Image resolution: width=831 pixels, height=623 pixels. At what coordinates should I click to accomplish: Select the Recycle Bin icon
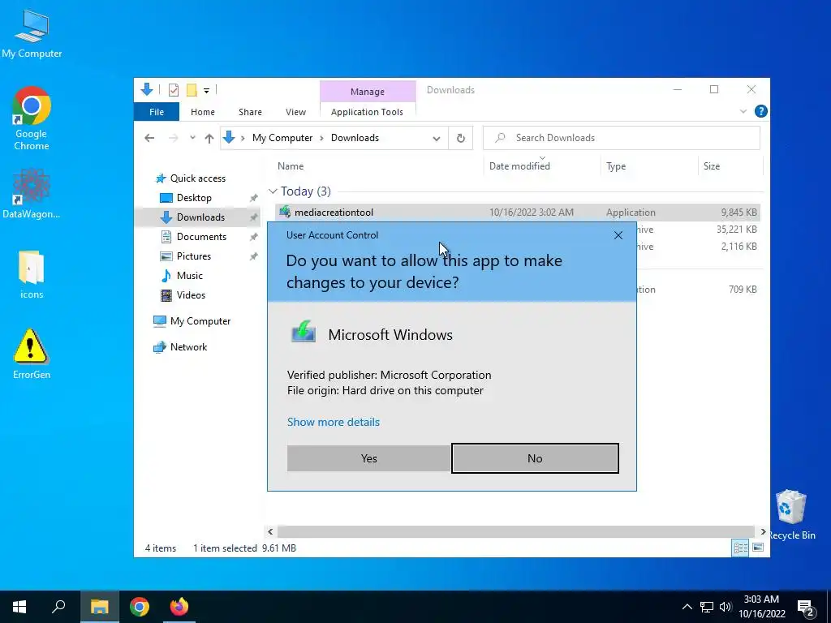click(x=790, y=515)
